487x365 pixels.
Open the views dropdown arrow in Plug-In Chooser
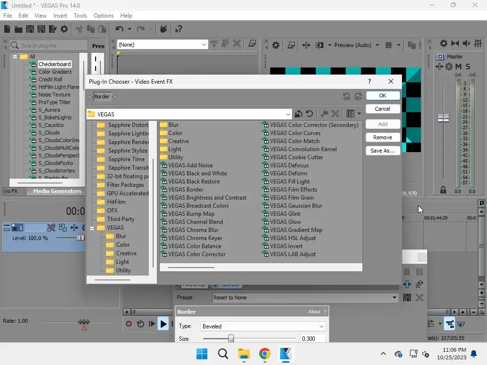click(360, 114)
